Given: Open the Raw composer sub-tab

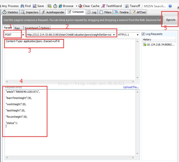Looking at the screenshot, I should click(17, 28).
